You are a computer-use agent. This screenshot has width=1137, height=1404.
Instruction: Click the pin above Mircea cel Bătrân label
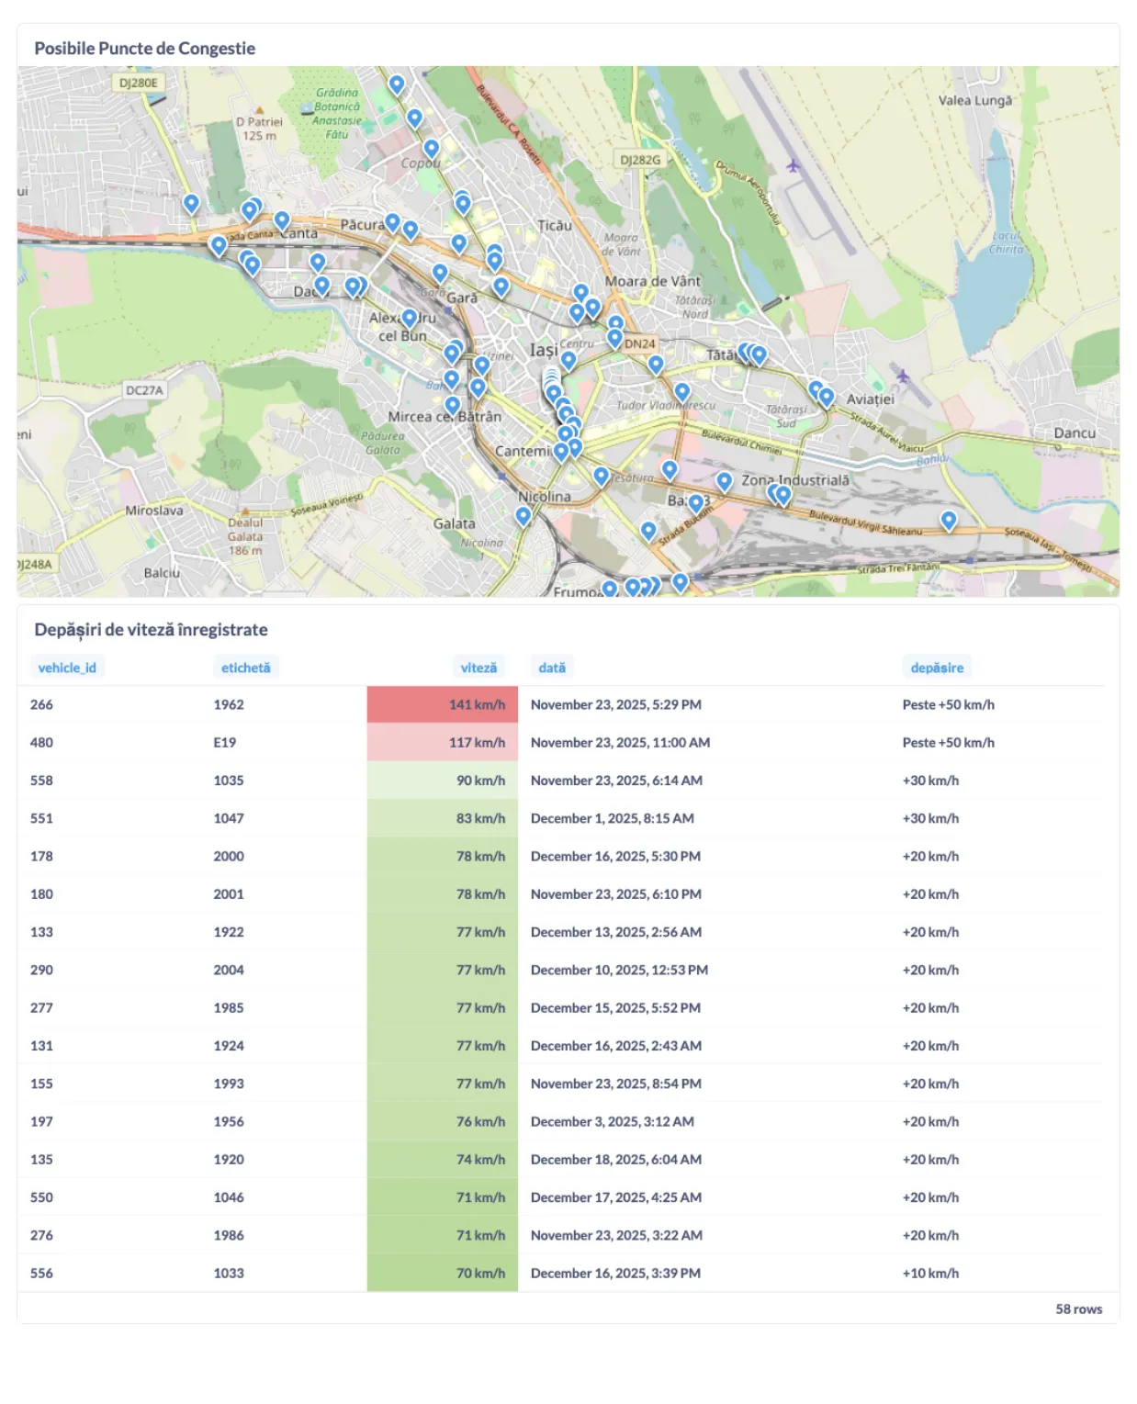(452, 406)
